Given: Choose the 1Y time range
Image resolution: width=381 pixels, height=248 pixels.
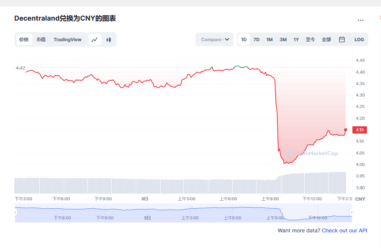Looking at the screenshot, I should [296, 39].
